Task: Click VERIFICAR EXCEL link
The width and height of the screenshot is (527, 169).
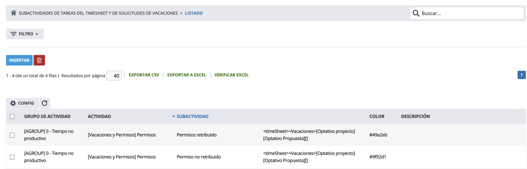Action: click(231, 75)
